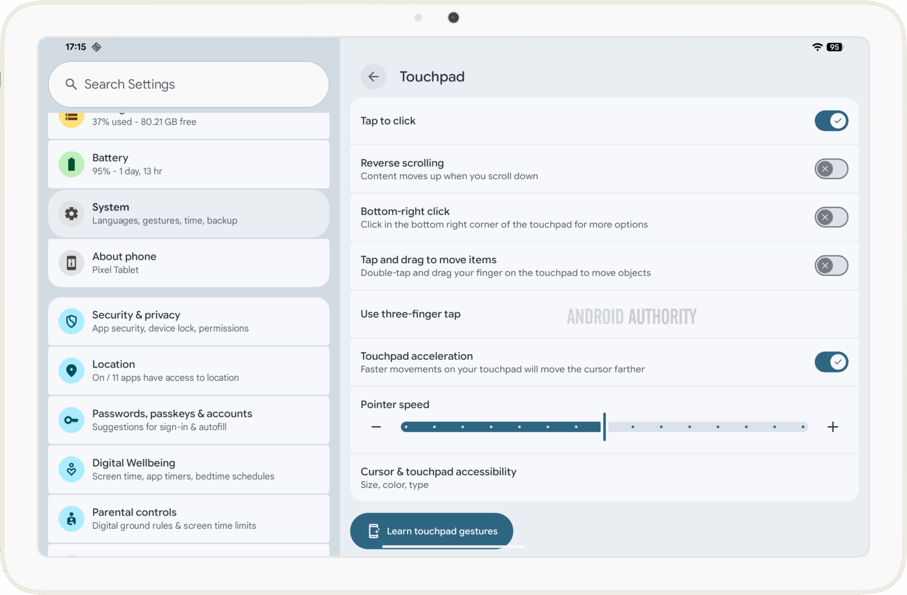Click the Digital Wellbeing heart icon
The image size is (907, 595).
71,469
